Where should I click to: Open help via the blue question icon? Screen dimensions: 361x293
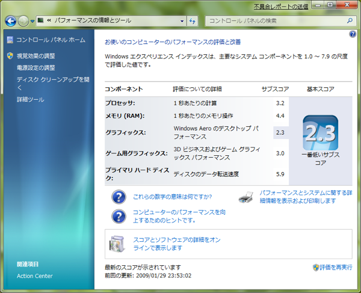[x=353, y=34]
